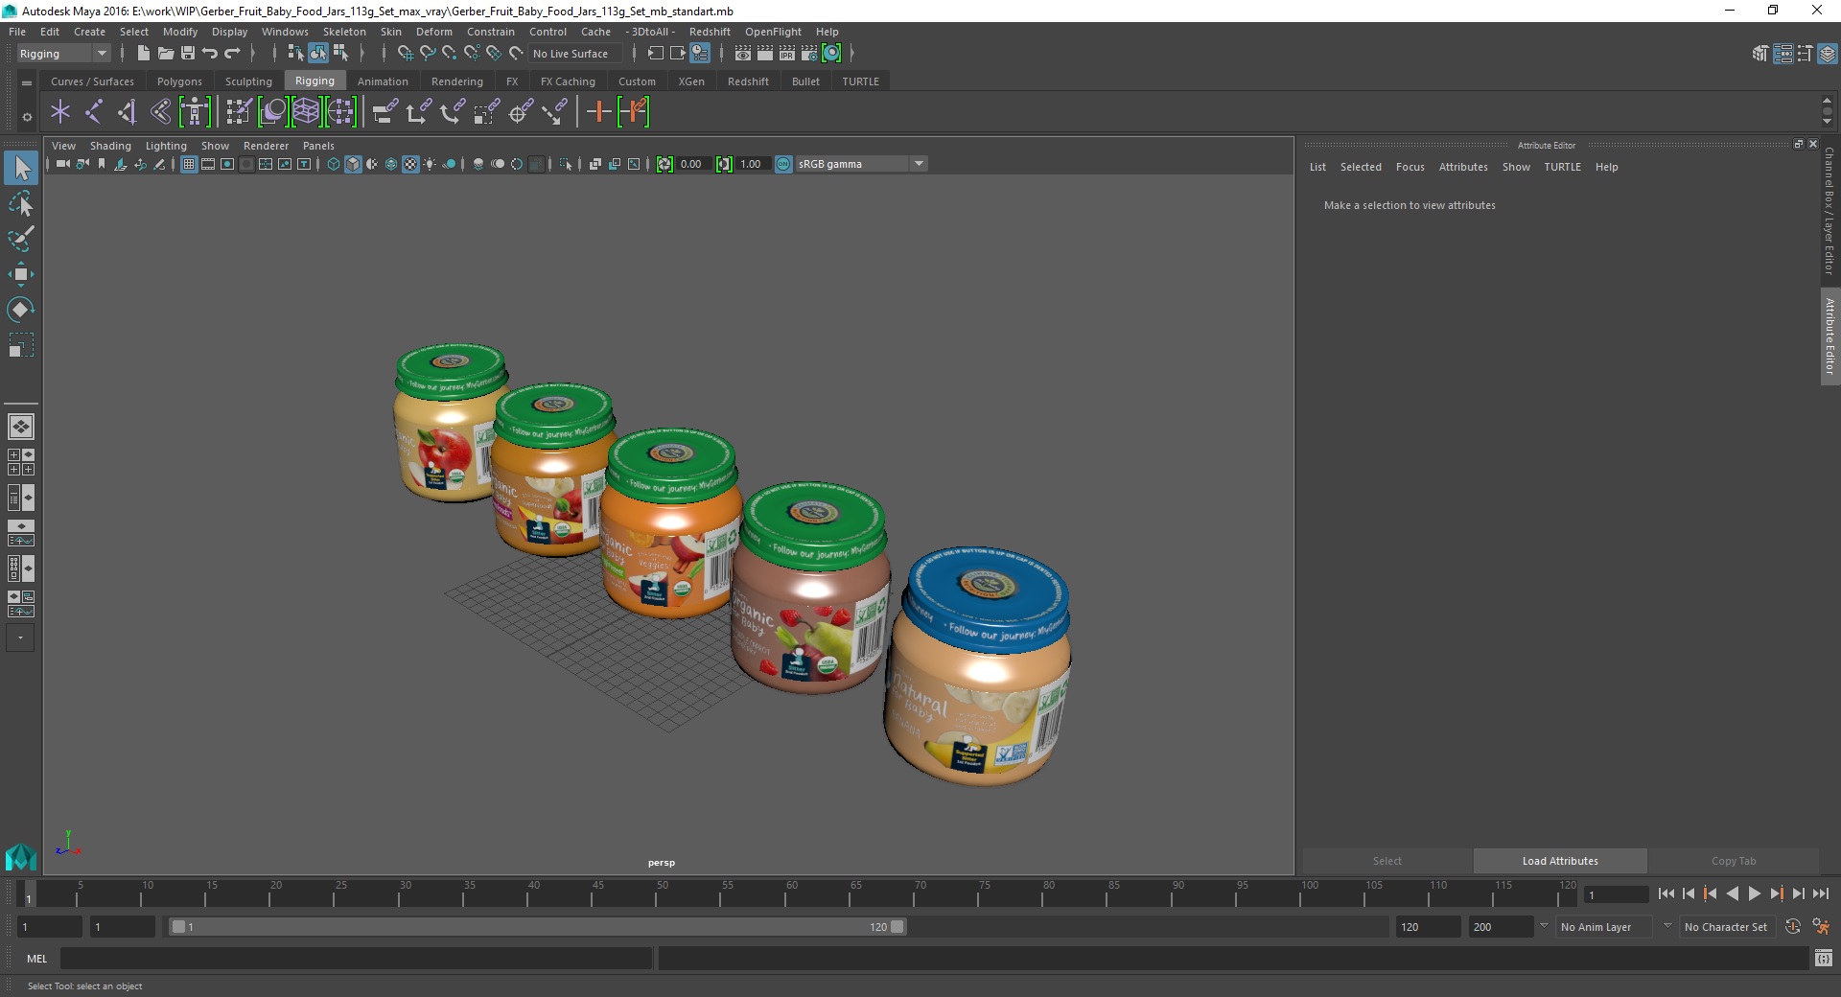Toggle color management ON button
1841x997 pixels.
783,164
